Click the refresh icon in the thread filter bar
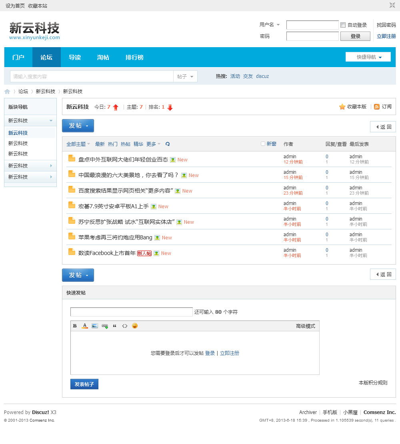This screenshot has height=444, width=400. click(168, 144)
